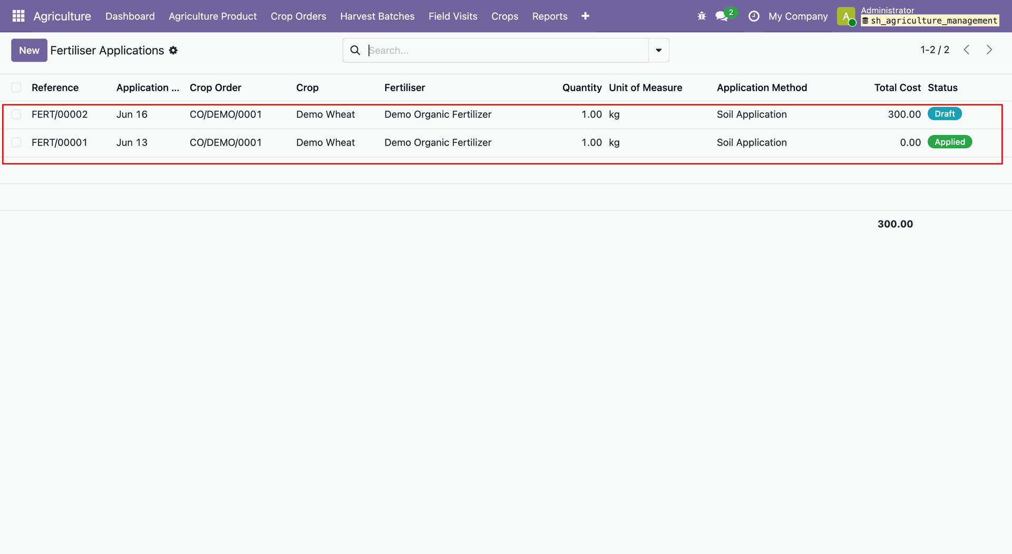Image resolution: width=1012 pixels, height=554 pixels.
Task: Open record FERT/00001
Action: [60, 142]
